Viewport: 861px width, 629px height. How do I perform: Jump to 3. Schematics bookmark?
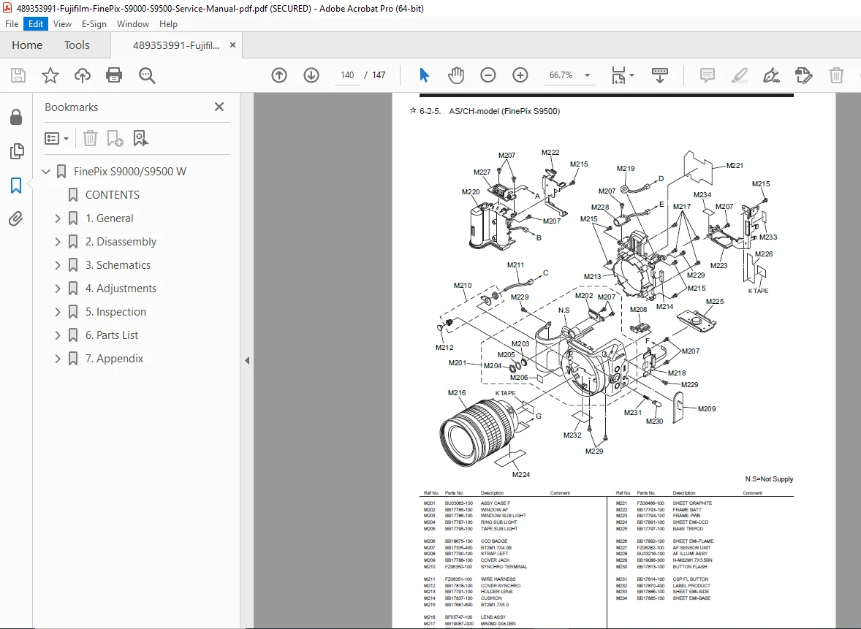pyautogui.click(x=118, y=265)
